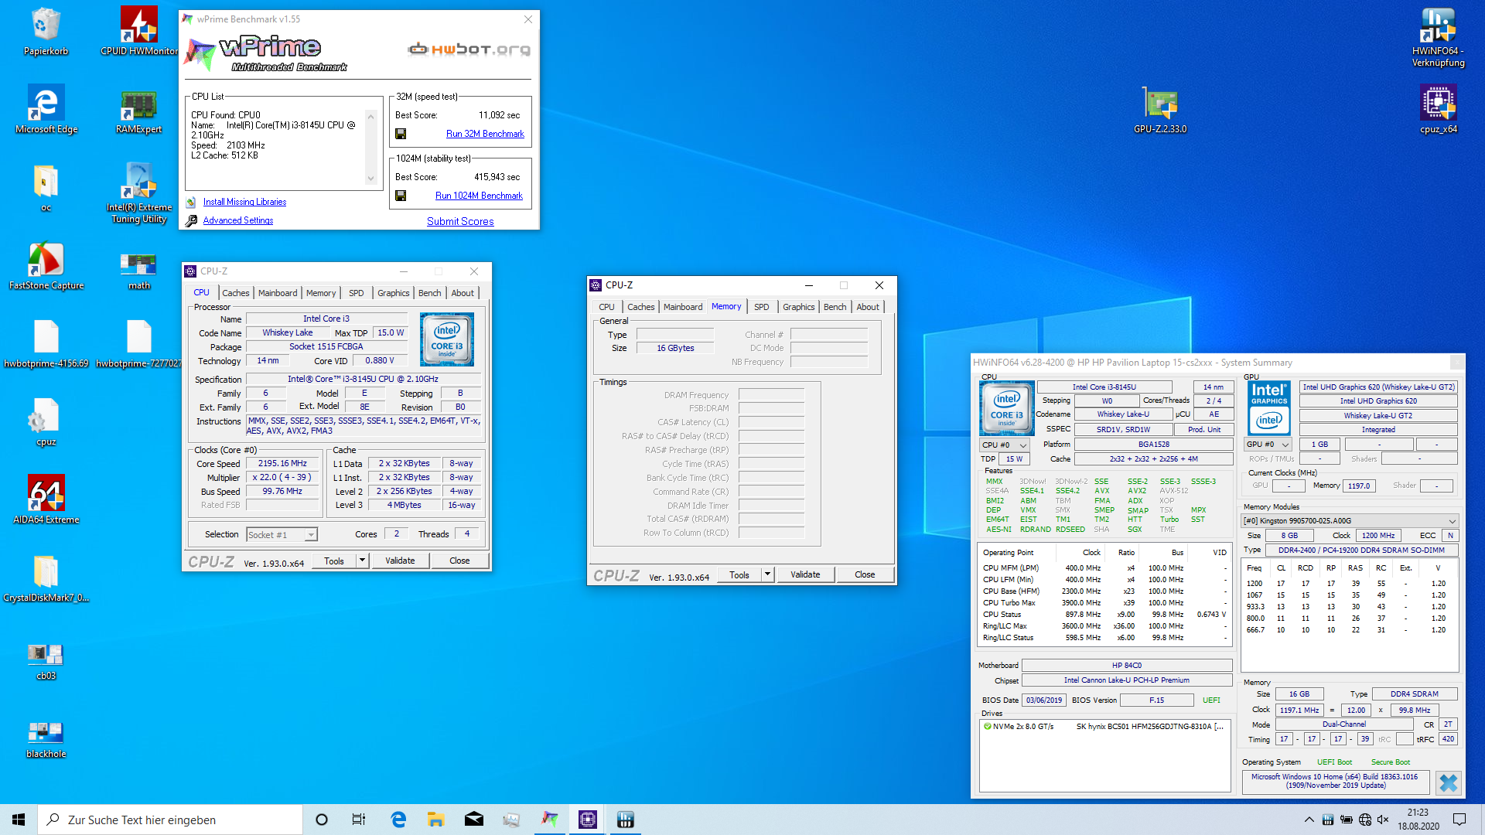Open the Mail app from the taskbar
Viewport: 1485px width, 835px height.
click(473, 820)
